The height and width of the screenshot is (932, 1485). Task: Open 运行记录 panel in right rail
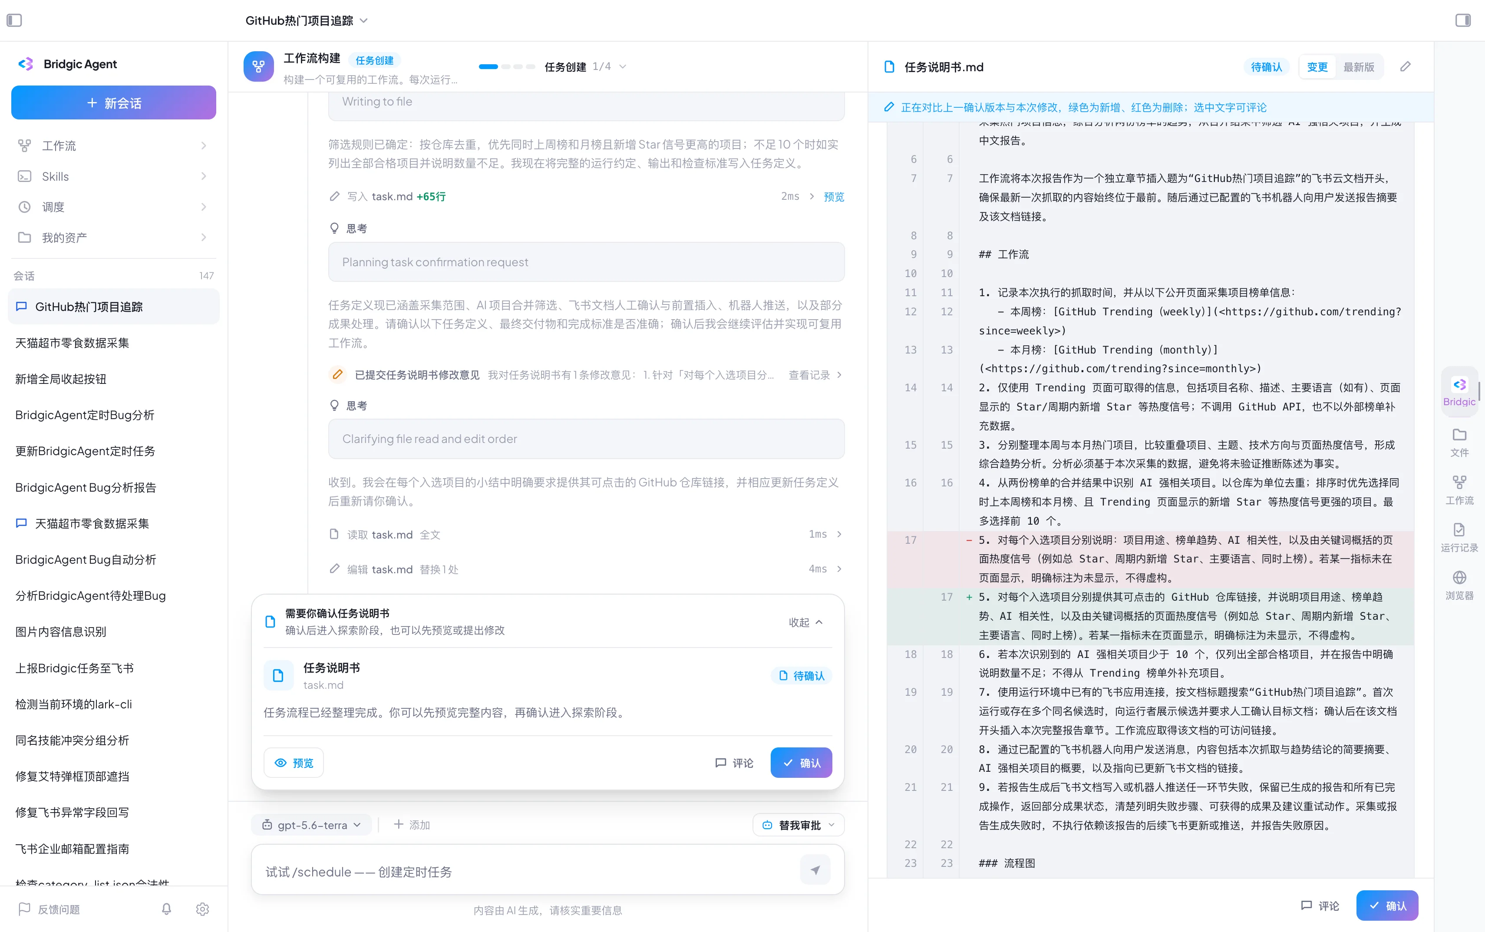click(x=1459, y=538)
